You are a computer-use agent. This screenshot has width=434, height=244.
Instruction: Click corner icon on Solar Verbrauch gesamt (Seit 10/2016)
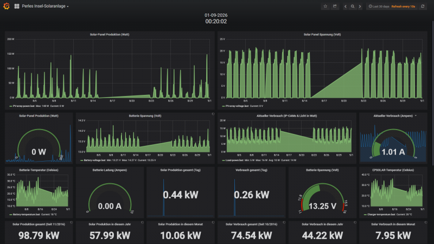point(284,222)
